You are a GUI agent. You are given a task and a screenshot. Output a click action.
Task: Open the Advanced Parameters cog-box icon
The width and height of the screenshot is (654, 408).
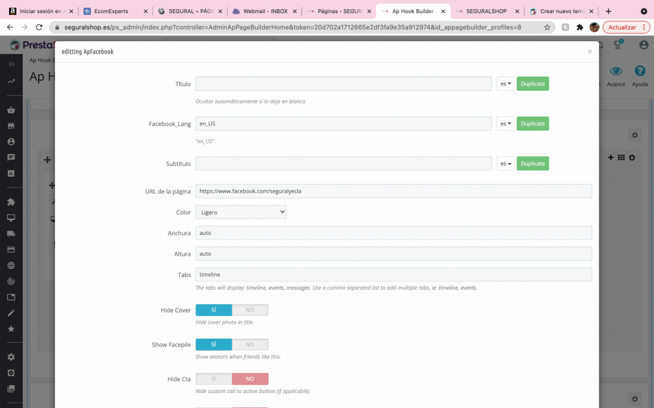[11, 373]
